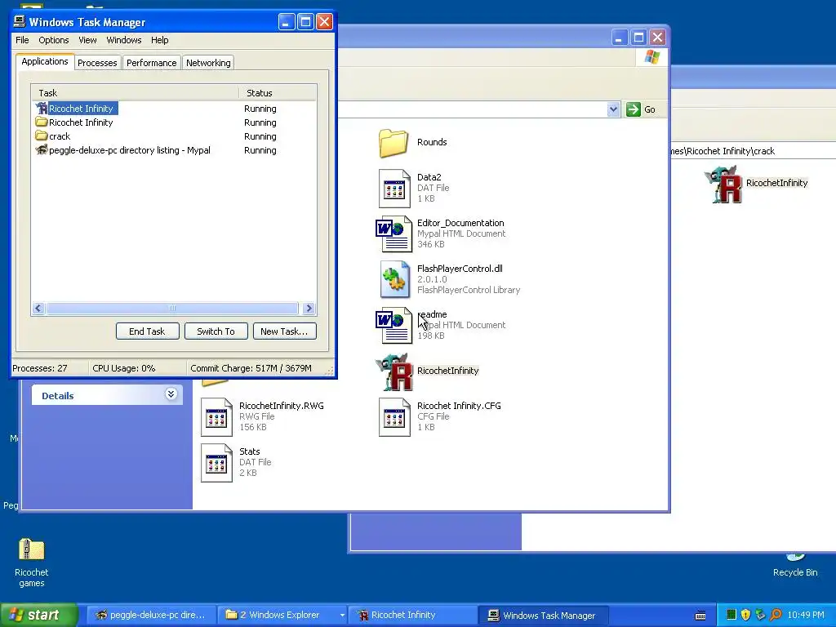836x627 pixels.
Task: Open the address bar dropdown arrow
Action: point(613,109)
